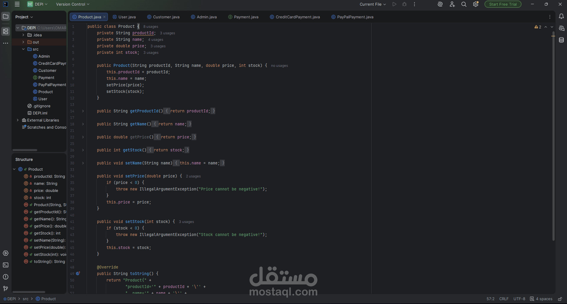Go to next highlighted problem
The height and width of the screenshot is (304, 567).
pyautogui.click(x=552, y=27)
